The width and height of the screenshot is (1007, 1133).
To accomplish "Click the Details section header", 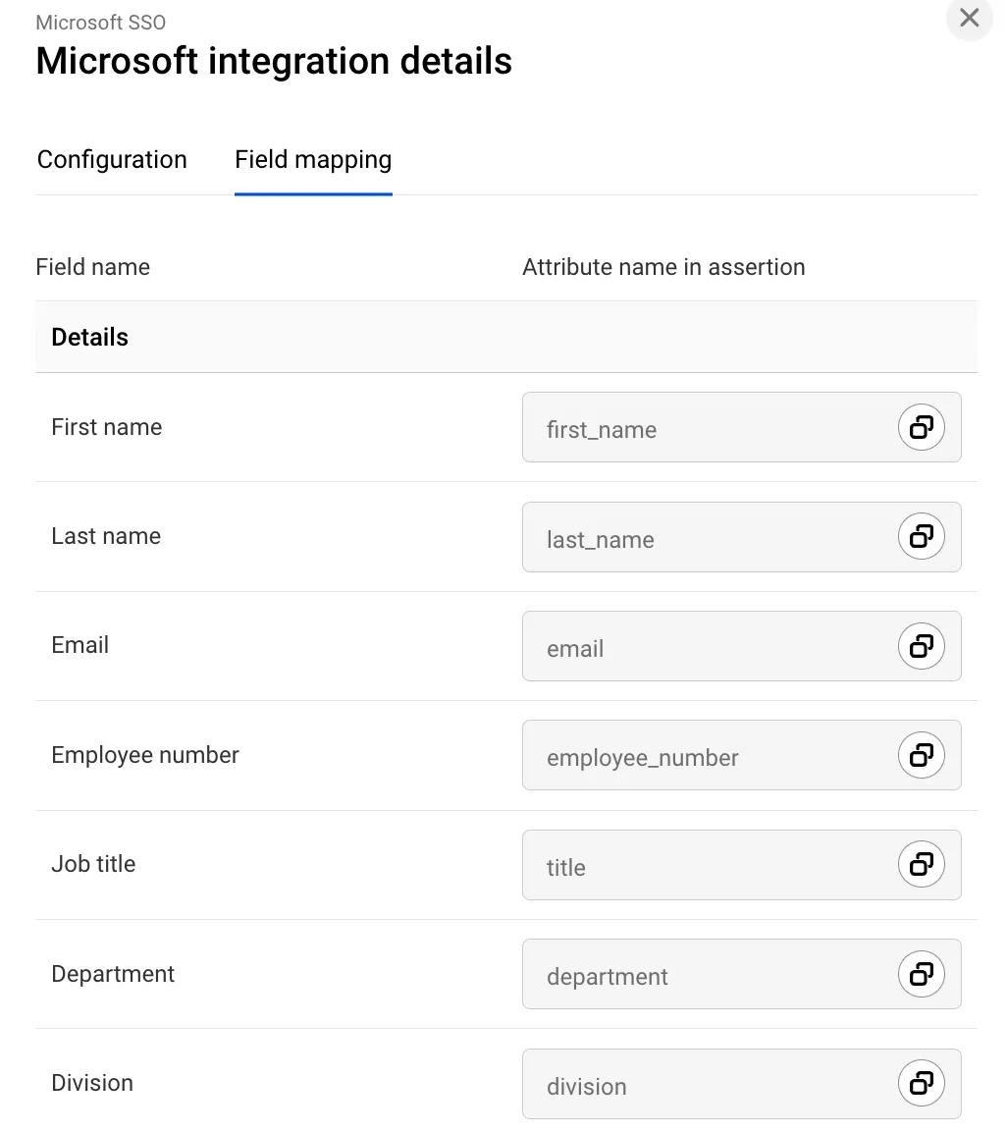I will (x=90, y=338).
